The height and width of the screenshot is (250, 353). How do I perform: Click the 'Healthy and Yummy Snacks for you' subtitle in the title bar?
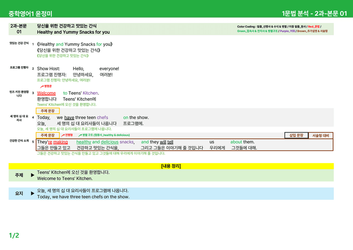point(73,32)
